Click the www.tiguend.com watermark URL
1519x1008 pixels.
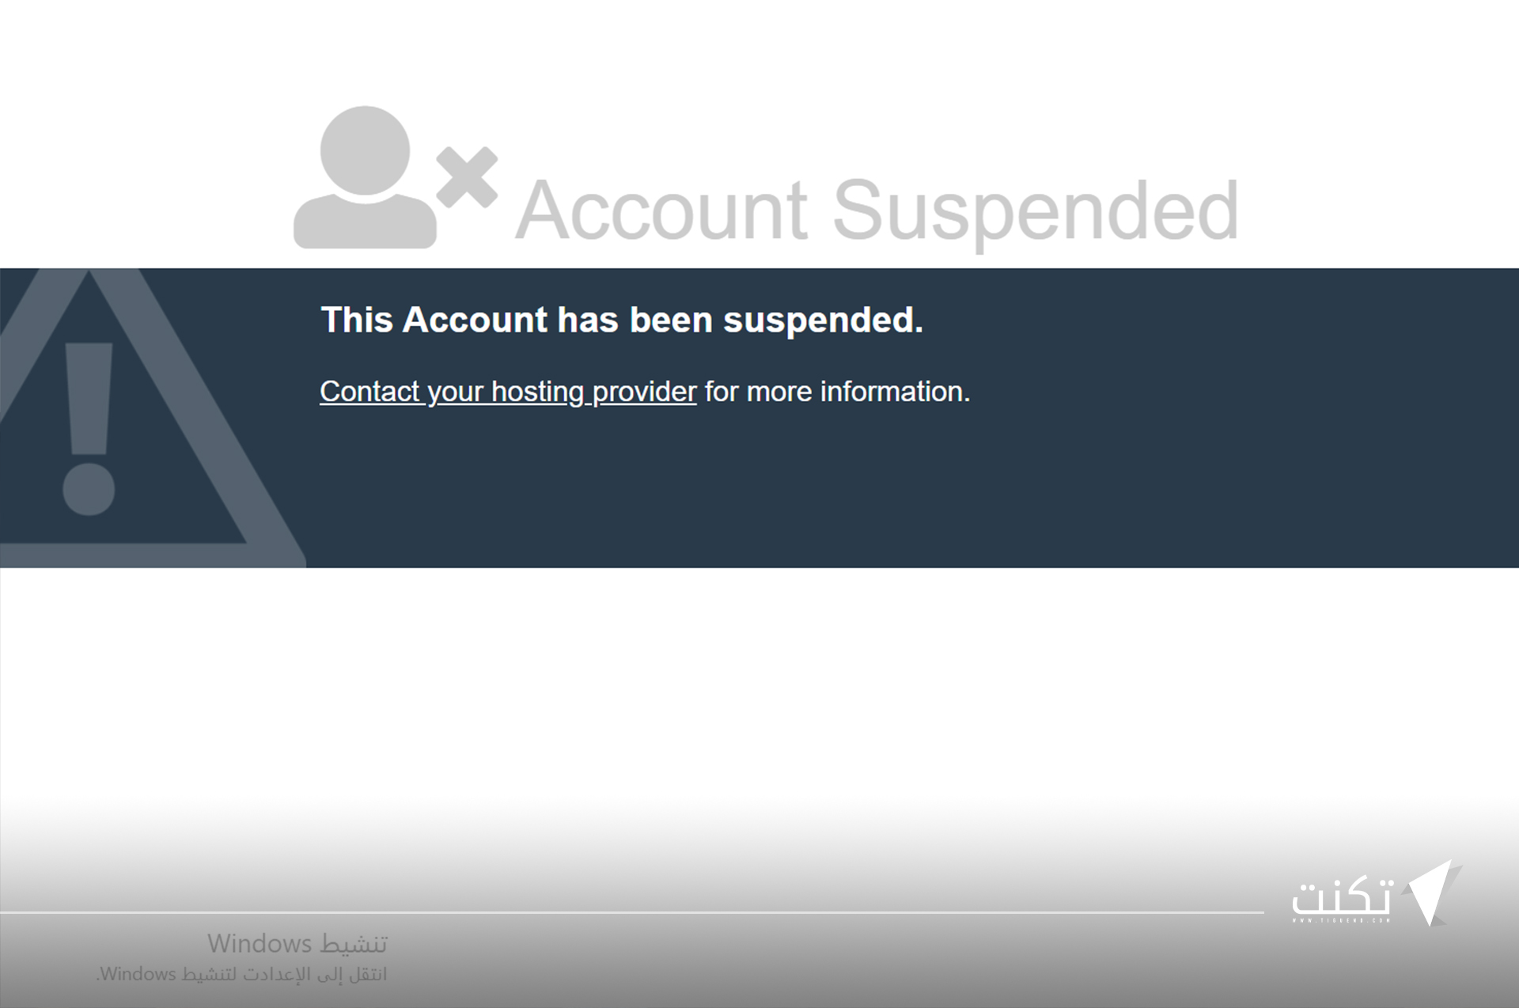[x=1342, y=920]
